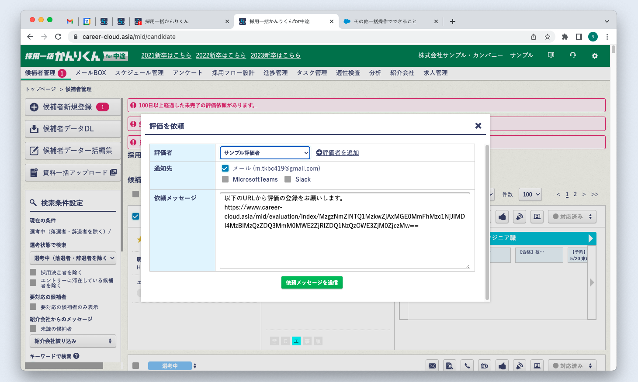Open the メールBOX menu
This screenshot has height=382, width=638.
(x=90, y=73)
